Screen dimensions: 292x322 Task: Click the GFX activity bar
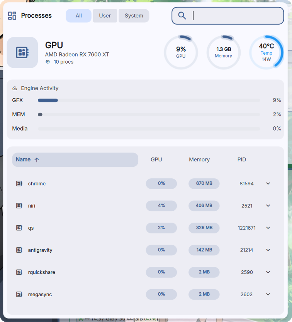click(x=149, y=101)
